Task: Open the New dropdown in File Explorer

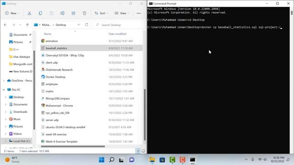Action: (x=12, y=13)
